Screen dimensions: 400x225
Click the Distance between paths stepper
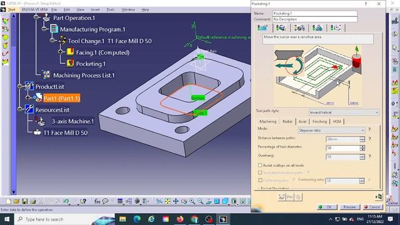pyautogui.click(x=362, y=139)
